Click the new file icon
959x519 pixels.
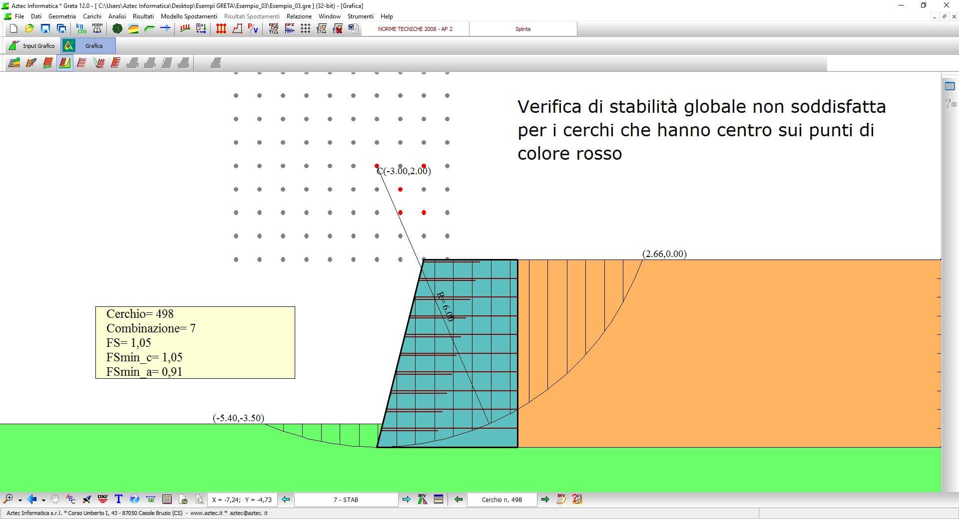coord(13,29)
